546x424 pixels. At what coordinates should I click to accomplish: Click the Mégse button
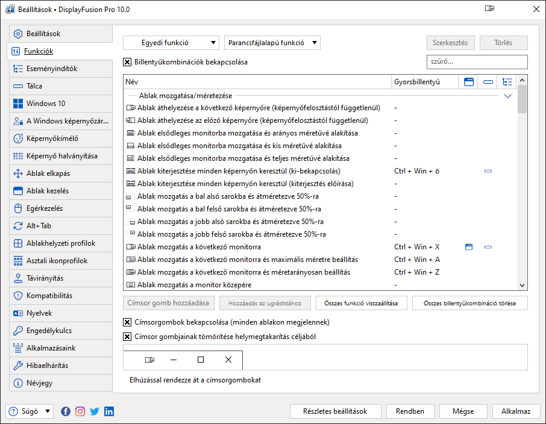tap(463, 411)
